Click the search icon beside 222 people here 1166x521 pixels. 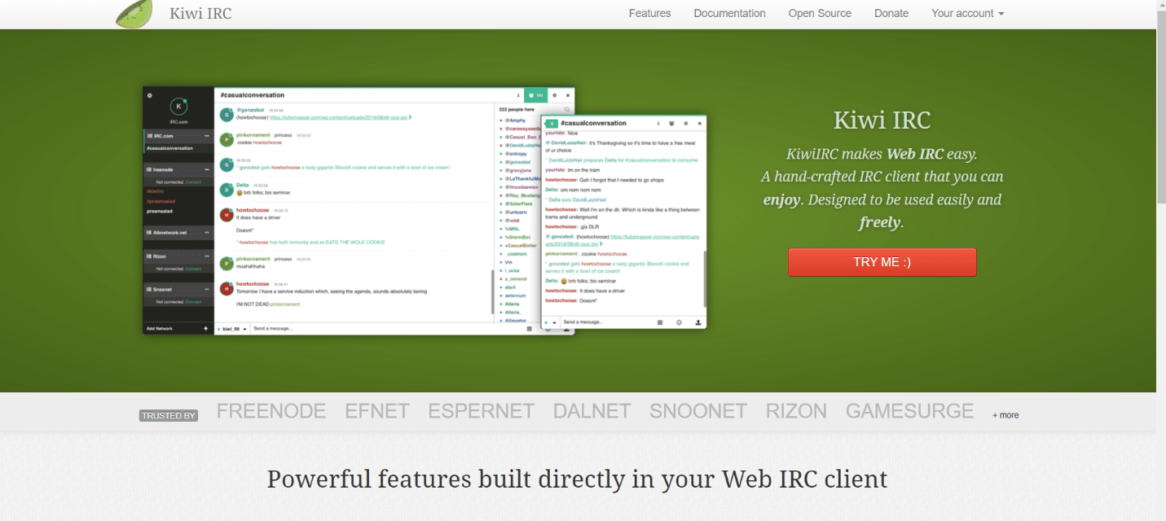[567, 109]
